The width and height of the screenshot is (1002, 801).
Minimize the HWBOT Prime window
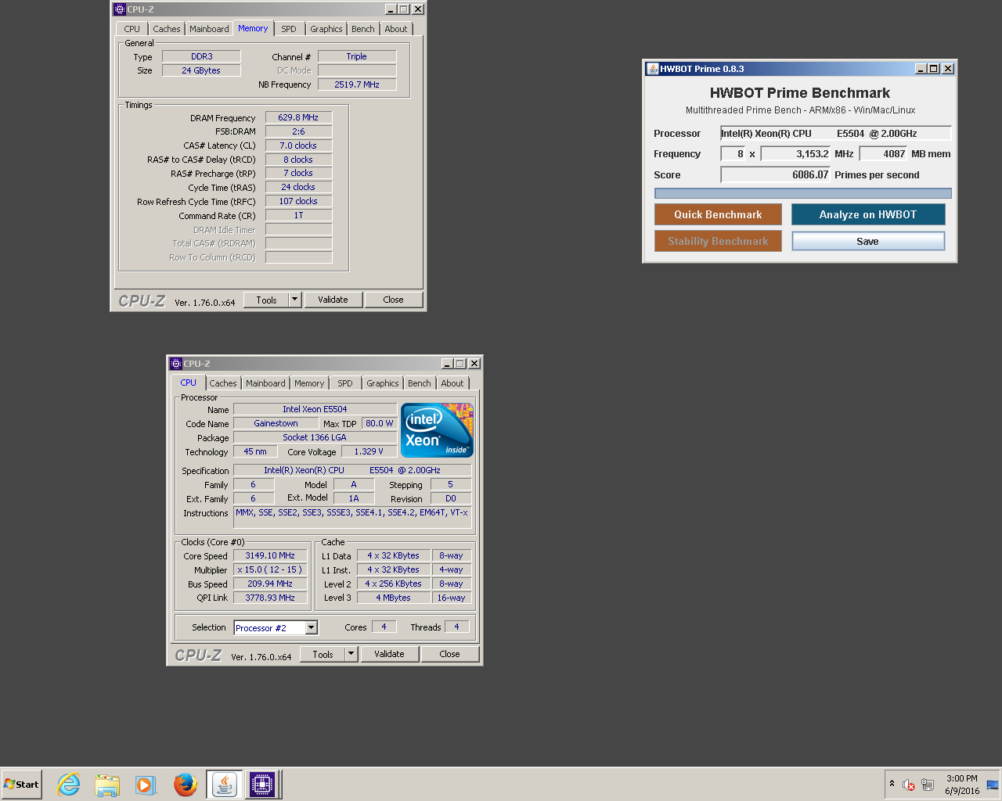(921, 69)
